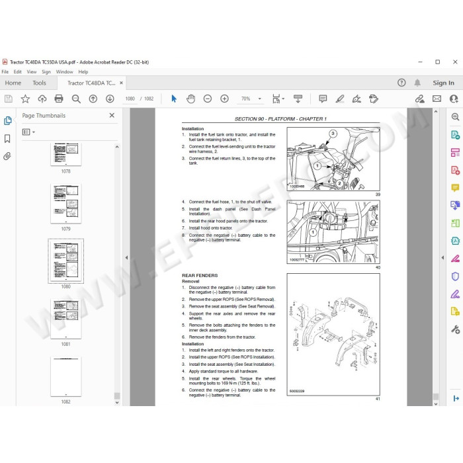Image resolution: width=463 pixels, height=463 pixels.
Task: Enable scrolling mode icon
Action: (298, 99)
